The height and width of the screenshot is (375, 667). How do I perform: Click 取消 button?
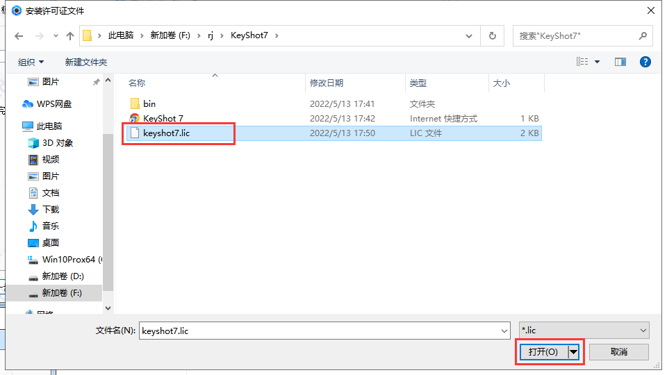(x=619, y=351)
